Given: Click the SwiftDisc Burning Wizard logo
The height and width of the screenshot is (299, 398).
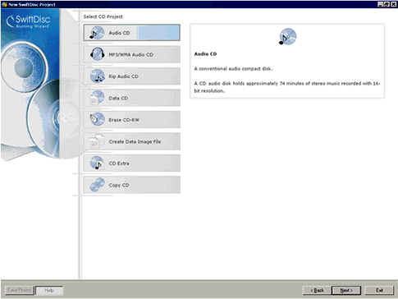Looking at the screenshot, I should 29,21.
